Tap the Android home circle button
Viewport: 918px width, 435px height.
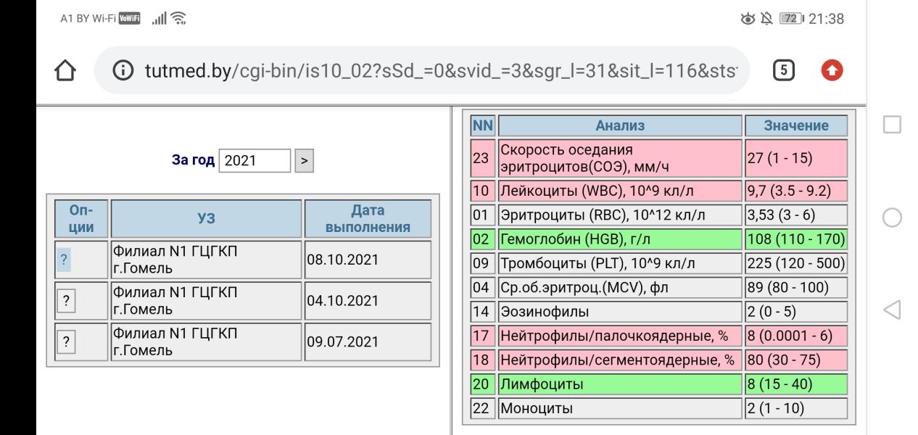893,217
